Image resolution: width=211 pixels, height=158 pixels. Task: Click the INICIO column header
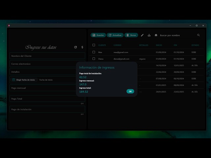[159, 45]
